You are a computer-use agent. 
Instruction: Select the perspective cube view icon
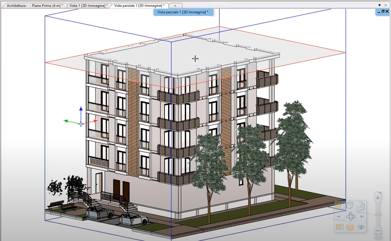[x=350, y=205]
